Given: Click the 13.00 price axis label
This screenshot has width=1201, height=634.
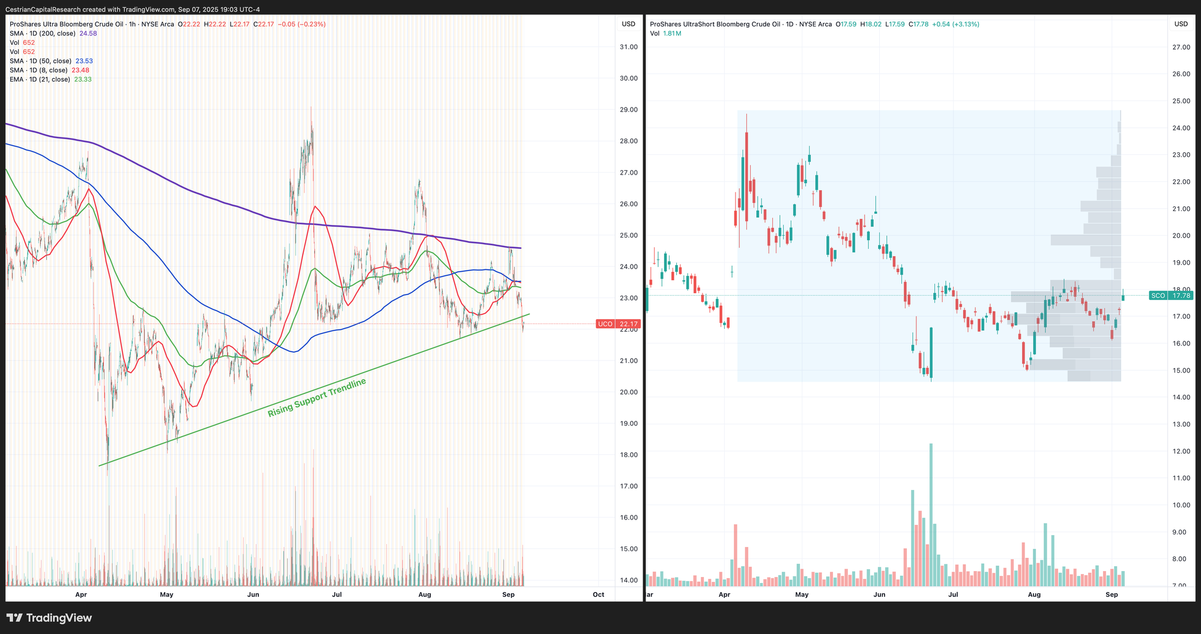Looking at the screenshot, I should (1181, 424).
